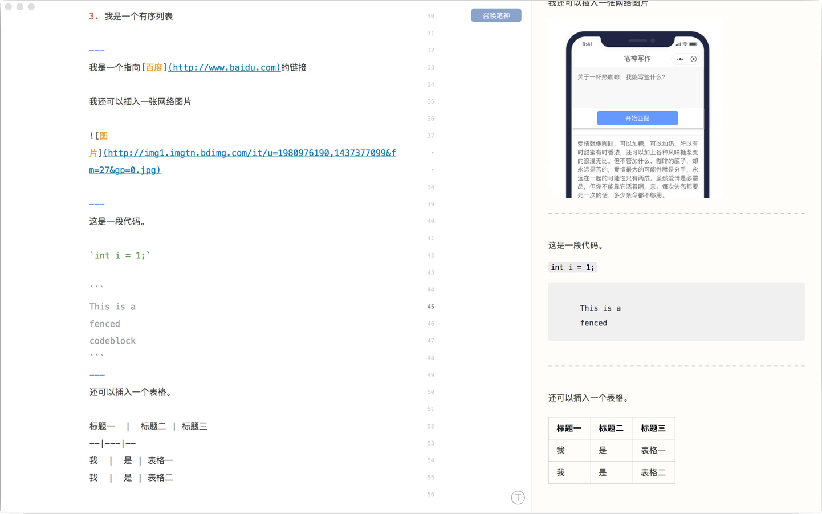Click the '---' rule on line 49
This screenshot has height=514, width=822.
[97, 375]
